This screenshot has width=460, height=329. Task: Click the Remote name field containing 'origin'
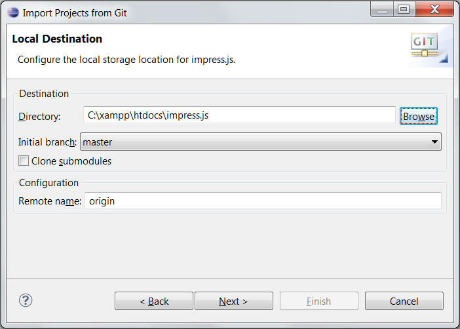tap(263, 201)
